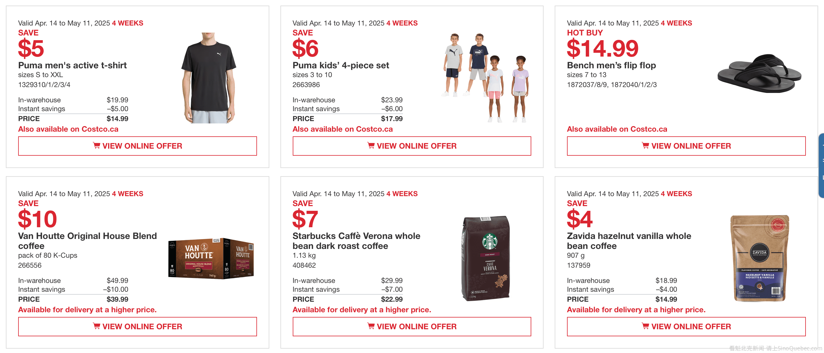Click the Bench black flip flop image
Viewport: 824px width, 353px height.
pos(759,74)
